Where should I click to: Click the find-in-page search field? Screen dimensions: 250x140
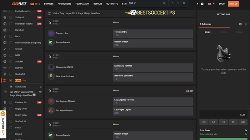coord(144,3)
